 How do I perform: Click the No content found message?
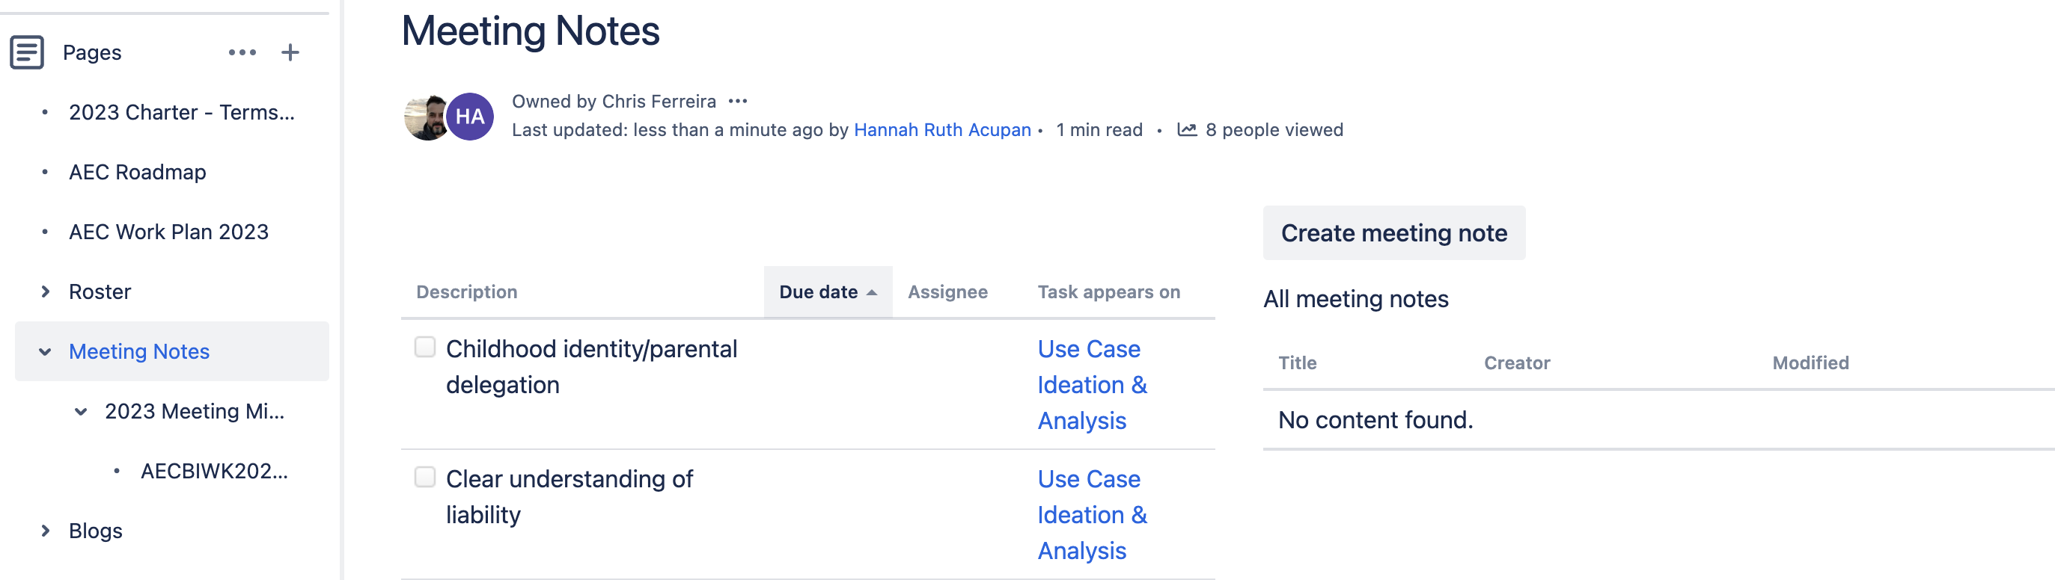pyautogui.click(x=1375, y=420)
